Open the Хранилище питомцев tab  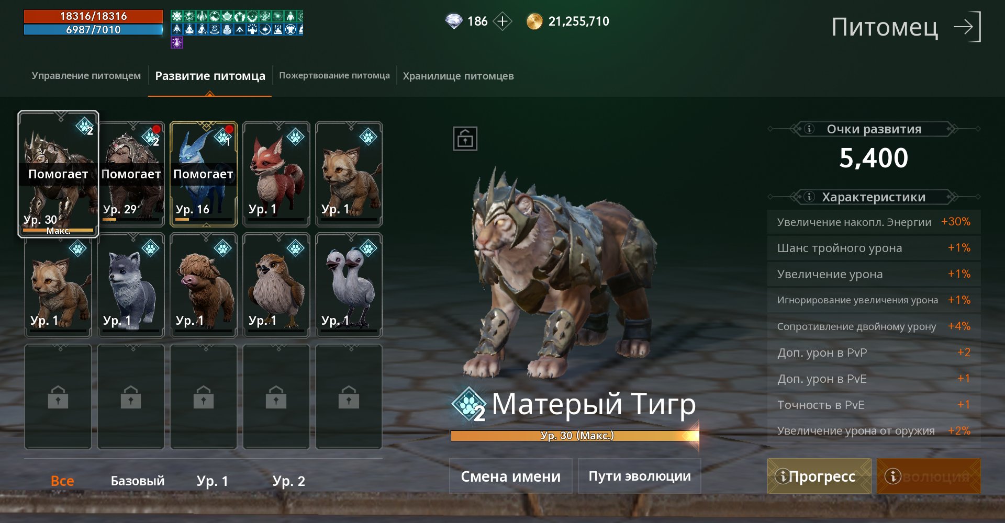pyautogui.click(x=458, y=76)
